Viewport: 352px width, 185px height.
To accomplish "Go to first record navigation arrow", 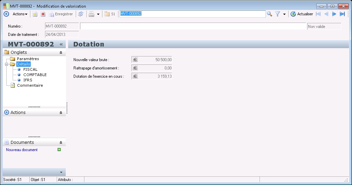I will pos(318,14).
